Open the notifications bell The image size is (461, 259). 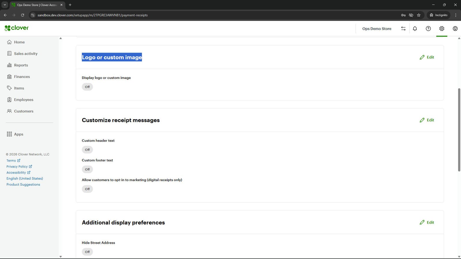click(415, 28)
